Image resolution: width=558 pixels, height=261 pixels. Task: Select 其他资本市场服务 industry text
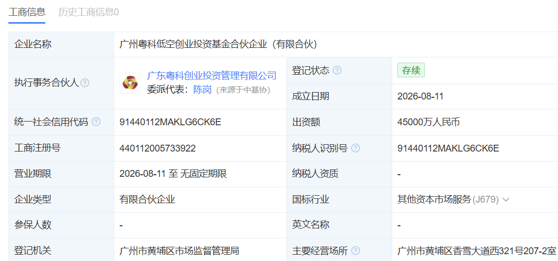(x=434, y=199)
